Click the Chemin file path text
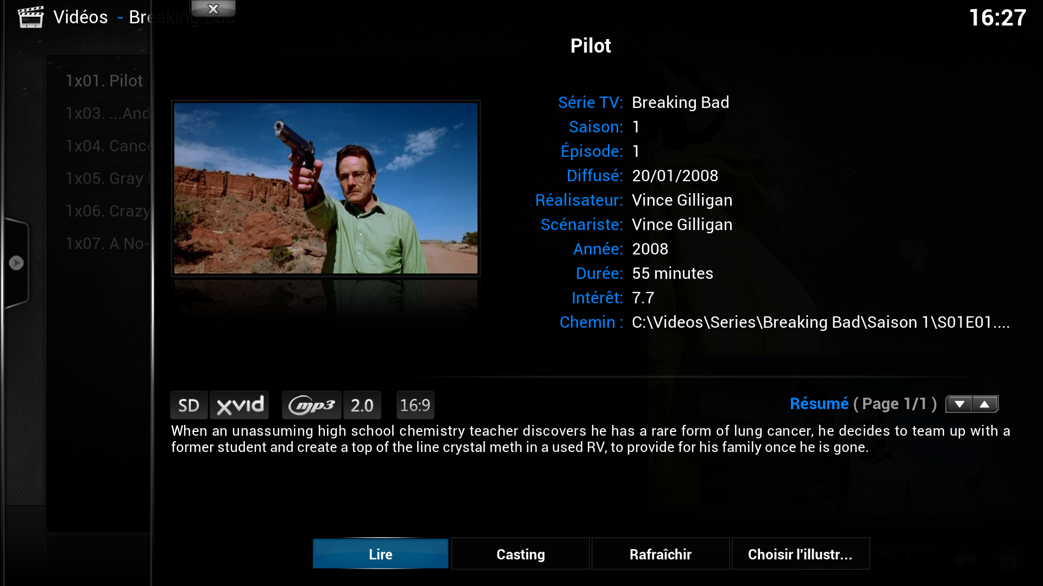 tap(820, 322)
